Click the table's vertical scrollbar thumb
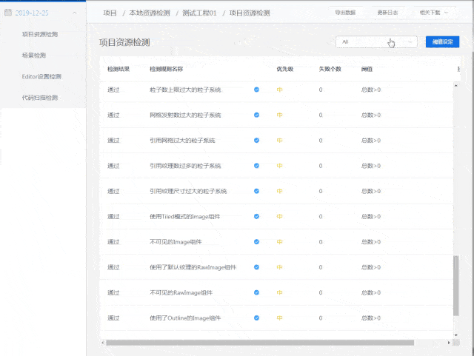Viewport: 474px width, 356px height. point(456,286)
